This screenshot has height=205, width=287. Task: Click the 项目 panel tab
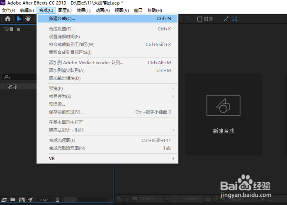(9, 29)
